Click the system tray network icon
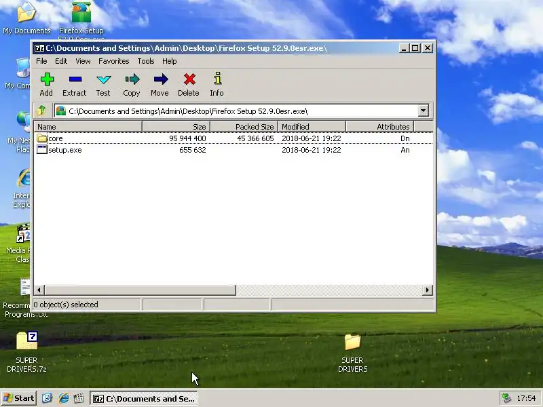This screenshot has width=543, height=407. (506, 398)
